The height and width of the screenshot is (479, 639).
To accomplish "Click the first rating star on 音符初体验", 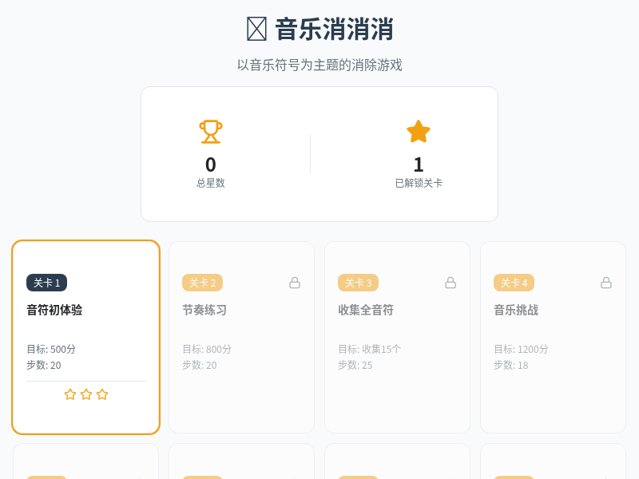I will (x=69, y=394).
